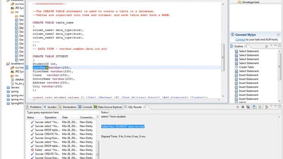Screen dimensions: 283x159
Task: Click the Terminate icon in SQL Results toolbar
Action: (237, 107)
